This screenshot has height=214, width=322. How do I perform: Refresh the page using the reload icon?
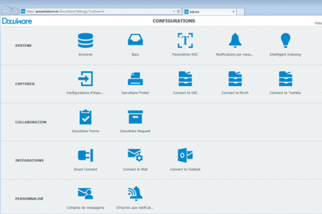tap(178, 11)
